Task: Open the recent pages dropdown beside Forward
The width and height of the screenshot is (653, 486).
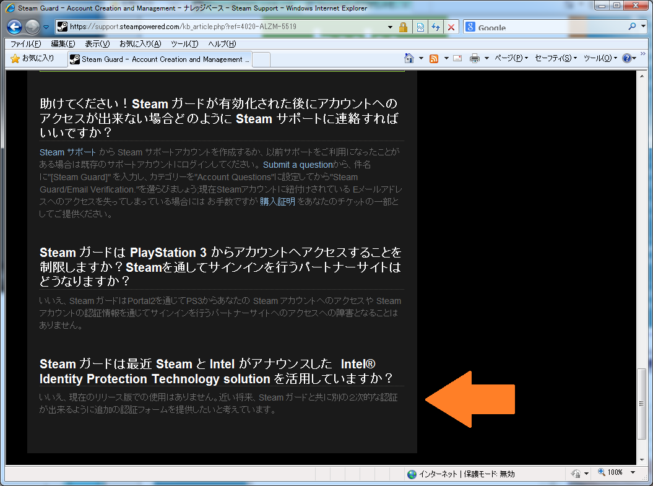Action: (x=46, y=27)
